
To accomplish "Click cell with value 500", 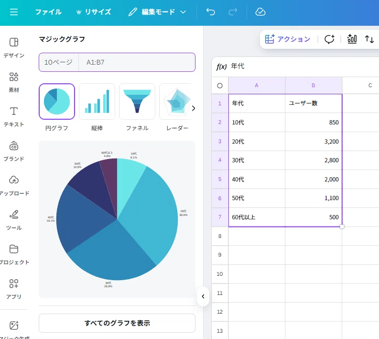I will click(314, 217).
